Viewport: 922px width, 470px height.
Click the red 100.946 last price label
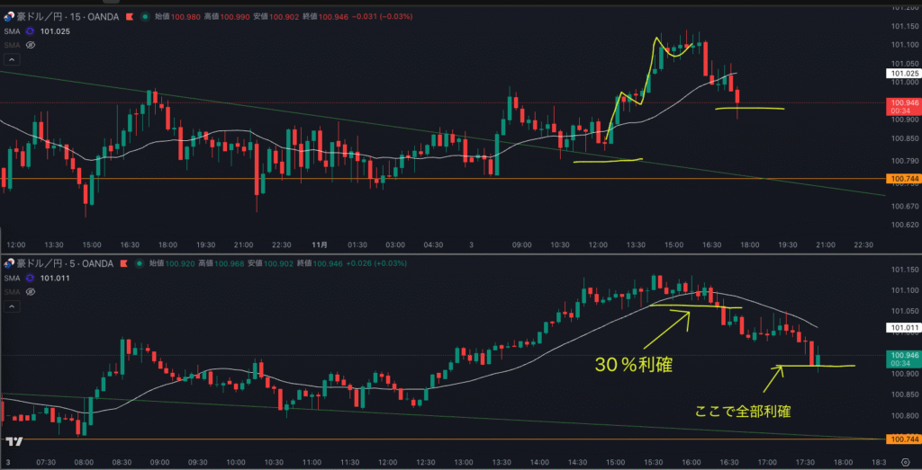pos(902,106)
